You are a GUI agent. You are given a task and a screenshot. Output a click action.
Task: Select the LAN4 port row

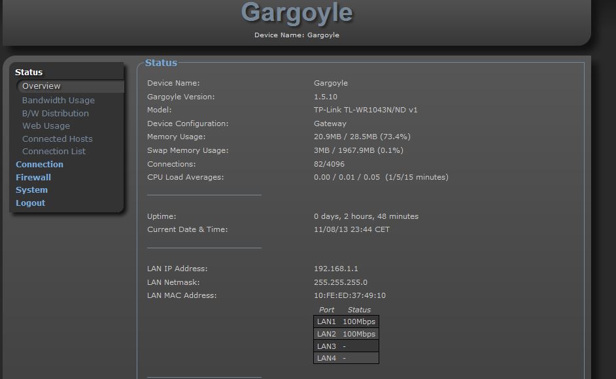click(345, 357)
